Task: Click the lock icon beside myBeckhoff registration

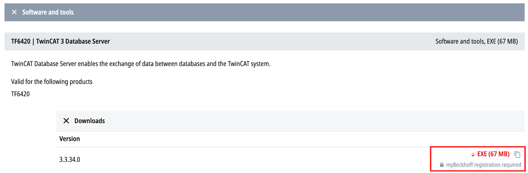Action: click(442, 165)
